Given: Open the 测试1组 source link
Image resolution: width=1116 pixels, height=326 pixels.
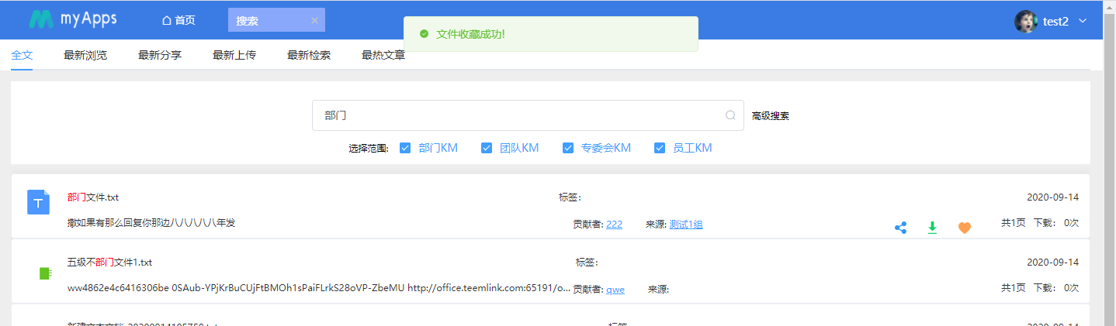Looking at the screenshot, I should point(686,225).
